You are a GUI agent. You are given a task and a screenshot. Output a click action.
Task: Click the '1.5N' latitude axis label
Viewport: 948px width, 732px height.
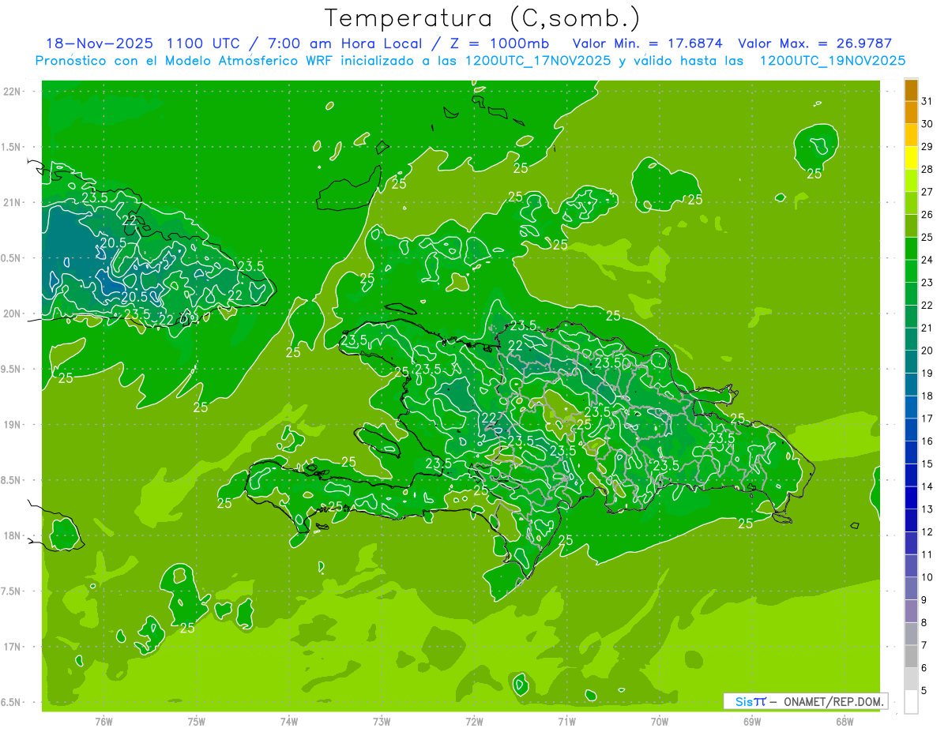click(10, 147)
